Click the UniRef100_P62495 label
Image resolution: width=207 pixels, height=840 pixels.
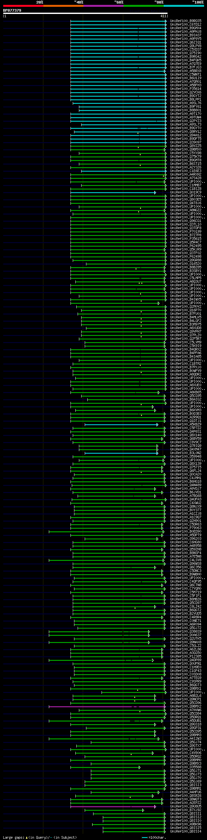(x=186, y=246)
